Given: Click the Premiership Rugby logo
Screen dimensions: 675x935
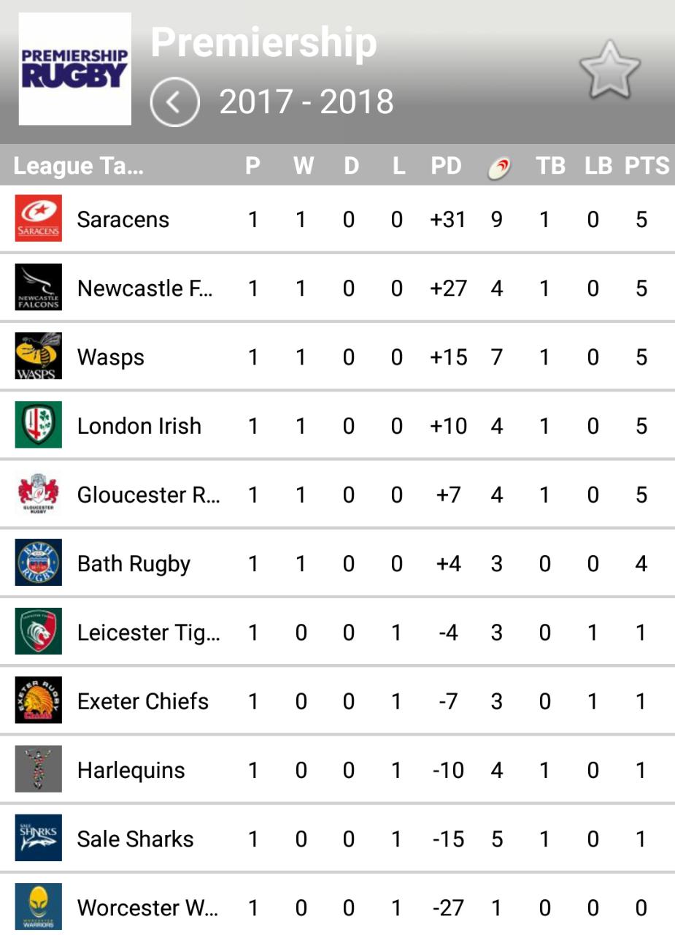Looking at the screenshot, I should click(74, 69).
